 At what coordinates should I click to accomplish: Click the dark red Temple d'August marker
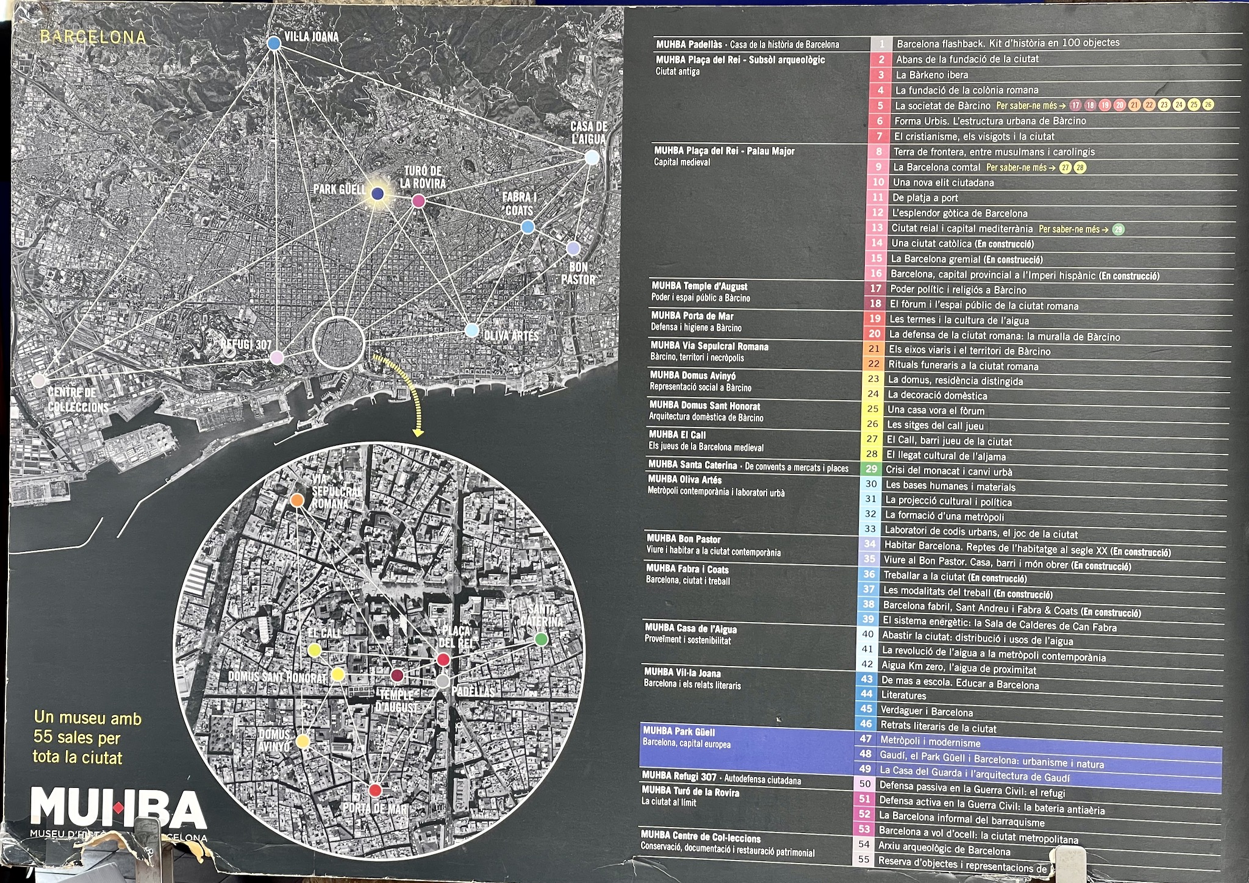tap(397, 675)
